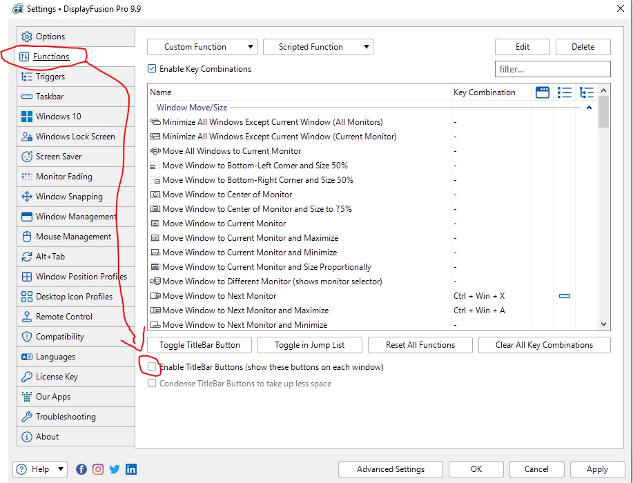633x483 pixels.
Task: Enable TitleBar Buttons checkbox
Action: tap(152, 367)
